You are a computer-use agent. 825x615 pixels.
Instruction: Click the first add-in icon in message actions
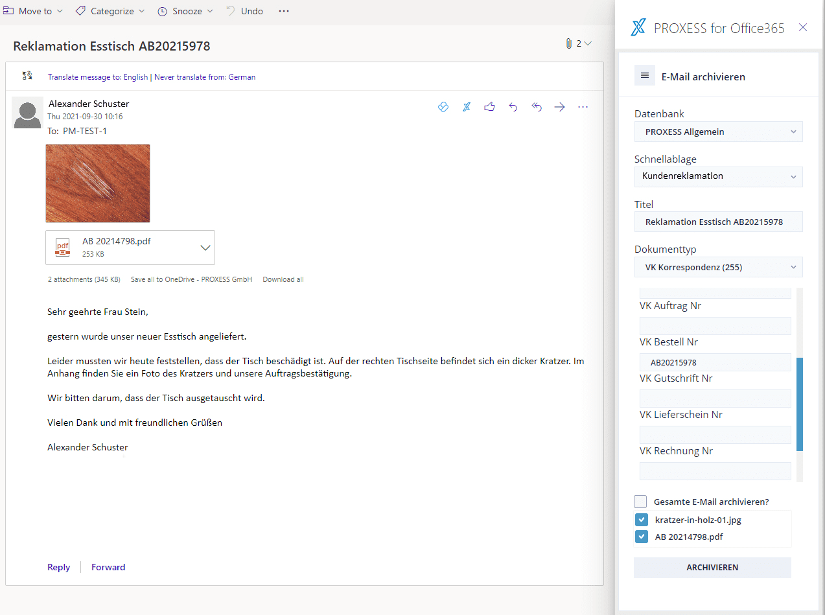(x=443, y=107)
